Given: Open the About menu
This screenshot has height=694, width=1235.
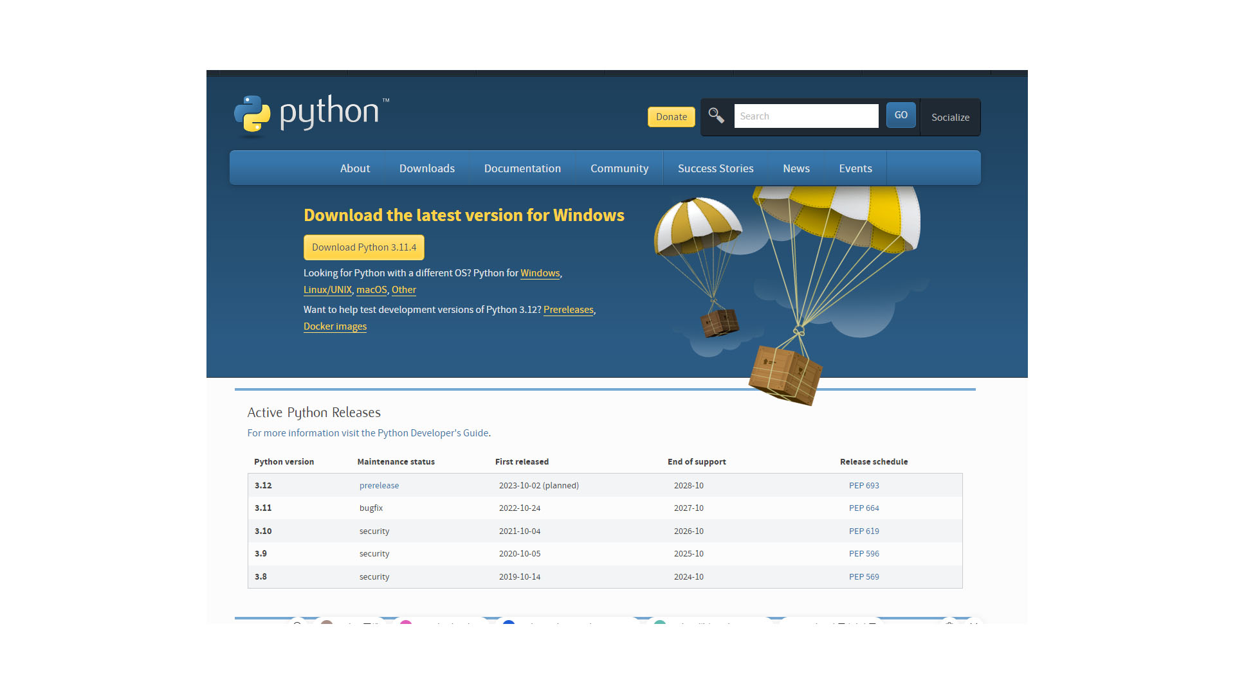Looking at the screenshot, I should tap(355, 168).
